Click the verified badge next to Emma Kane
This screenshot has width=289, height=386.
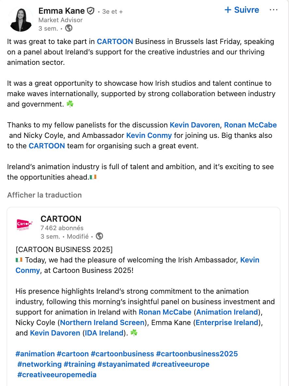click(x=90, y=11)
